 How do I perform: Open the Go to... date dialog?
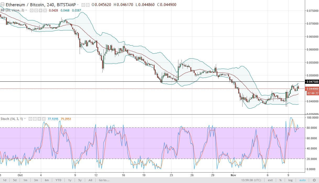pyautogui.click(x=104, y=180)
